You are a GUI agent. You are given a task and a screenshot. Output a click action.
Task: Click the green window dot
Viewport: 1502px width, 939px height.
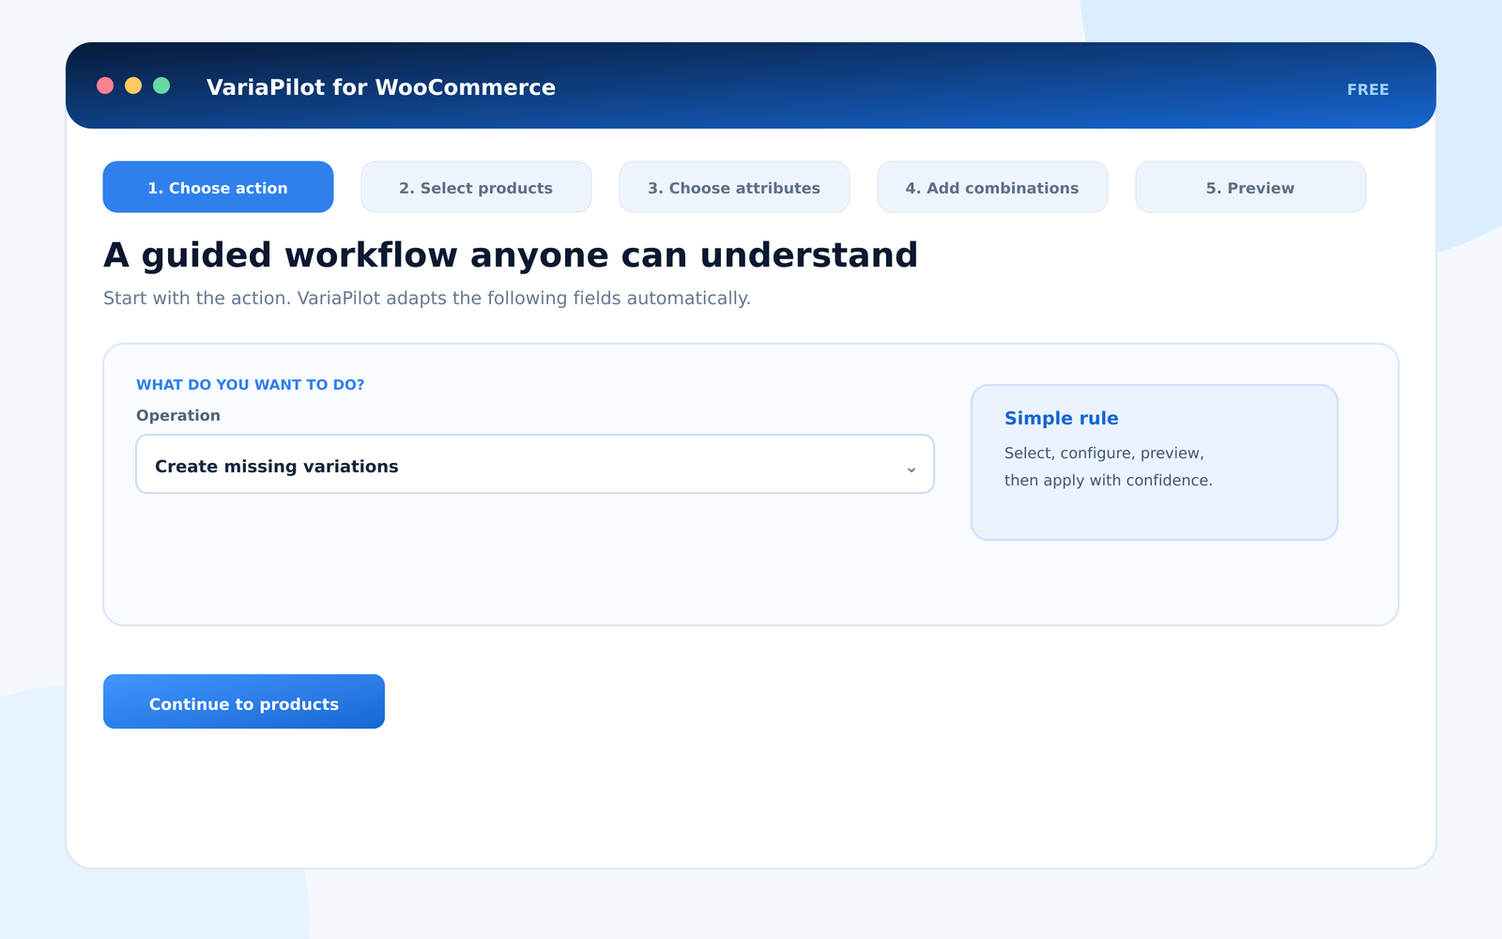click(x=161, y=85)
